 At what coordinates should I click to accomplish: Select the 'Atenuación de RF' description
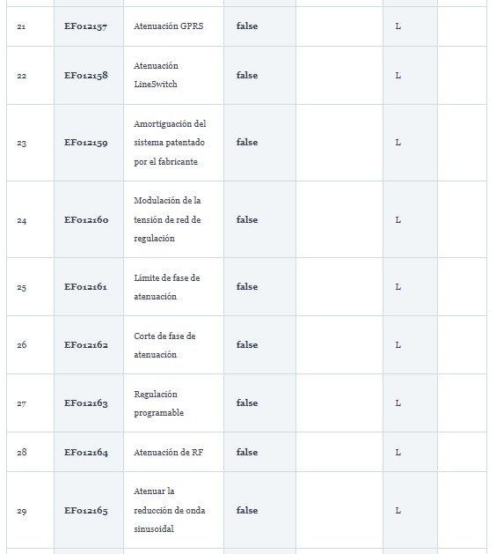coord(169,452)
